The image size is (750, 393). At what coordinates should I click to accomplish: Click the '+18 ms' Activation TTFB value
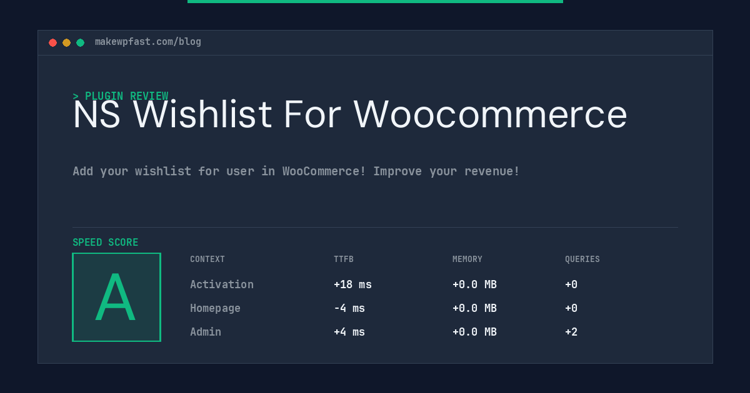[x=352, y=284]
